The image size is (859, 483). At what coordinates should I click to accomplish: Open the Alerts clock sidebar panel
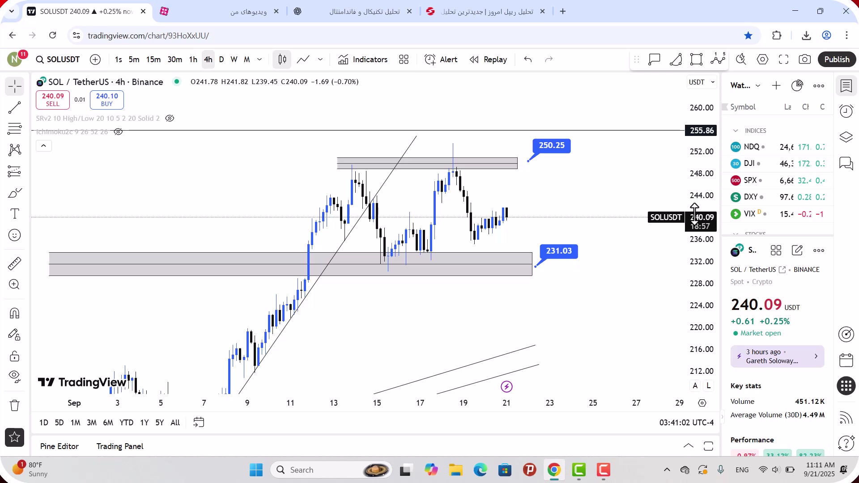(x=846, y=111)
